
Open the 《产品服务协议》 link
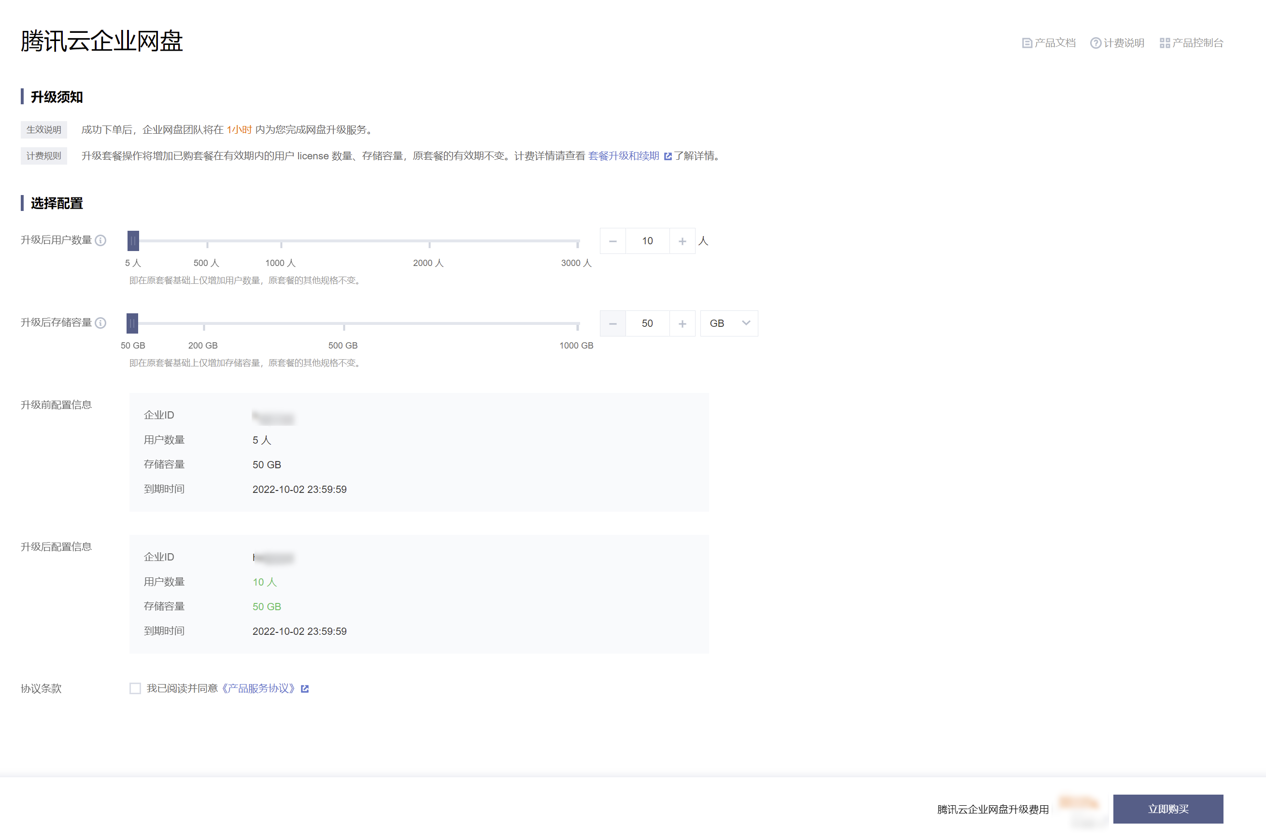coord(258,688)
